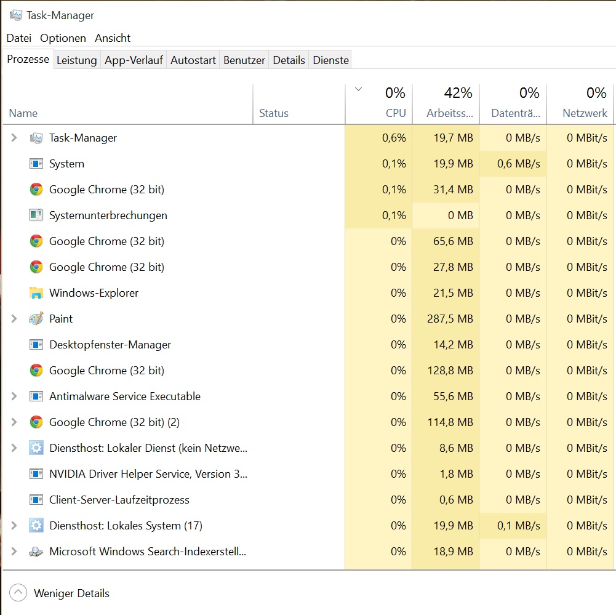Click the System process icon
This screenshot has height=615, width=616.
click(36, 164)
